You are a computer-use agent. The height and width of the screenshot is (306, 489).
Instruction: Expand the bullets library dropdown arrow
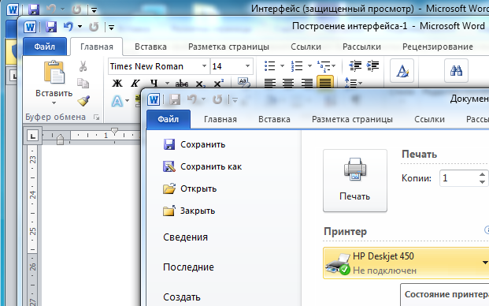[x=282, y=66]
